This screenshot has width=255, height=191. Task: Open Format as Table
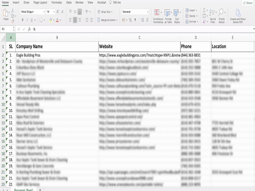pos(168,16)
